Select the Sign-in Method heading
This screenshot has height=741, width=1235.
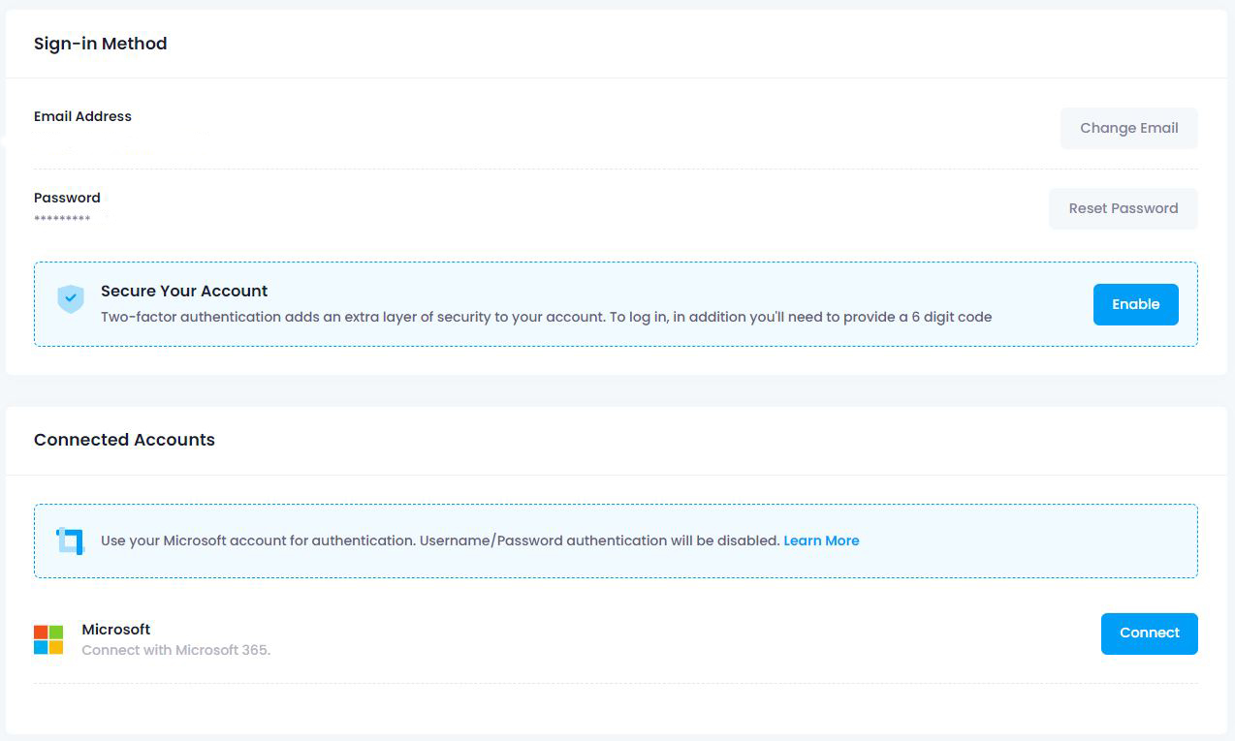pos(100,44)
